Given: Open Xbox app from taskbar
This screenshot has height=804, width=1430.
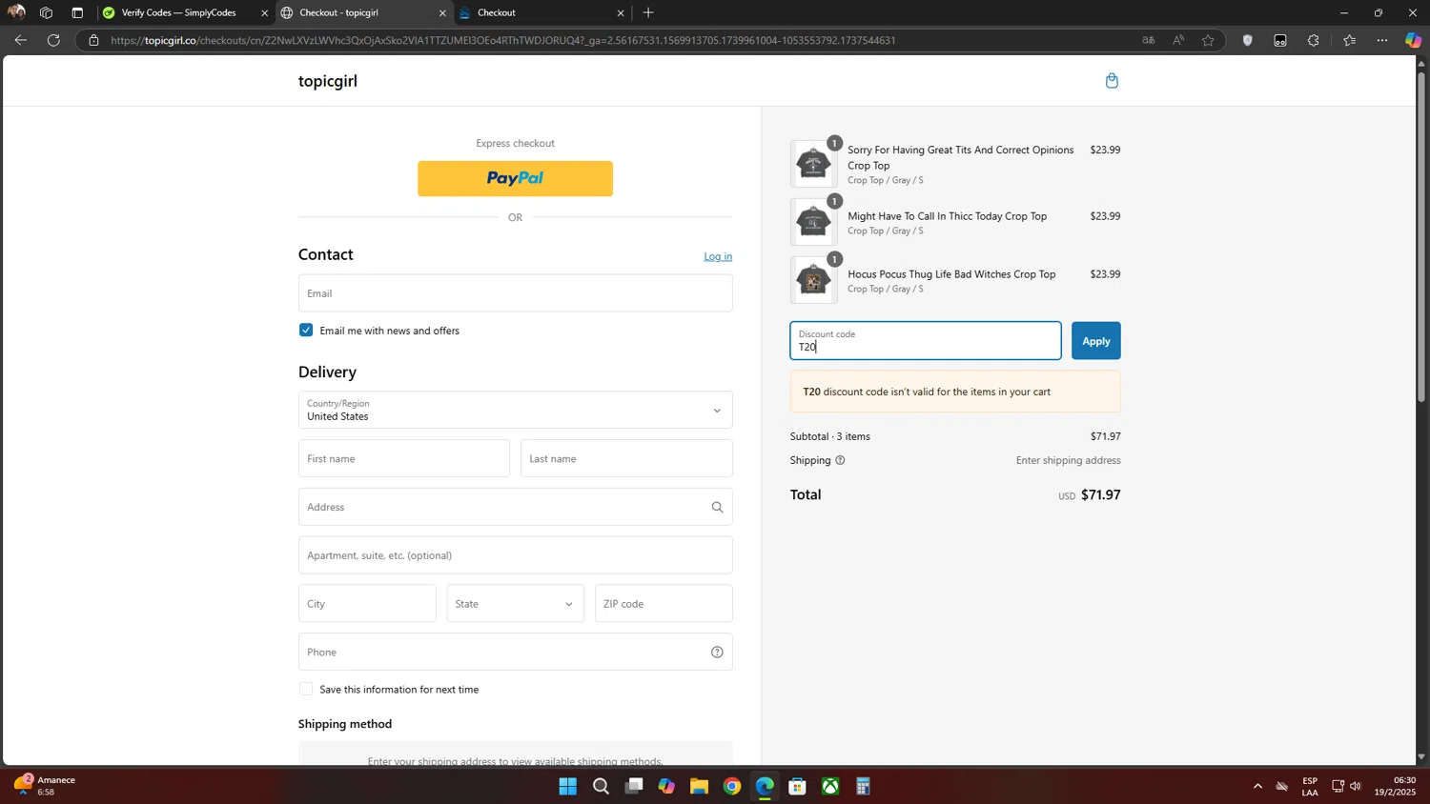Looking at the screenshot, I should coord(830,787).
